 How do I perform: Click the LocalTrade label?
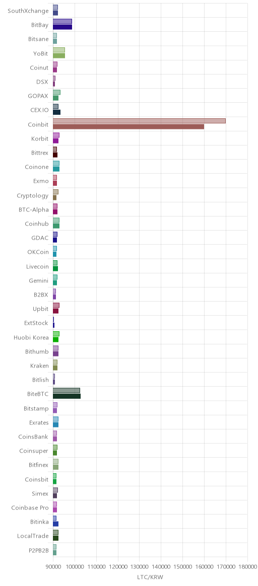coord(33,536)
